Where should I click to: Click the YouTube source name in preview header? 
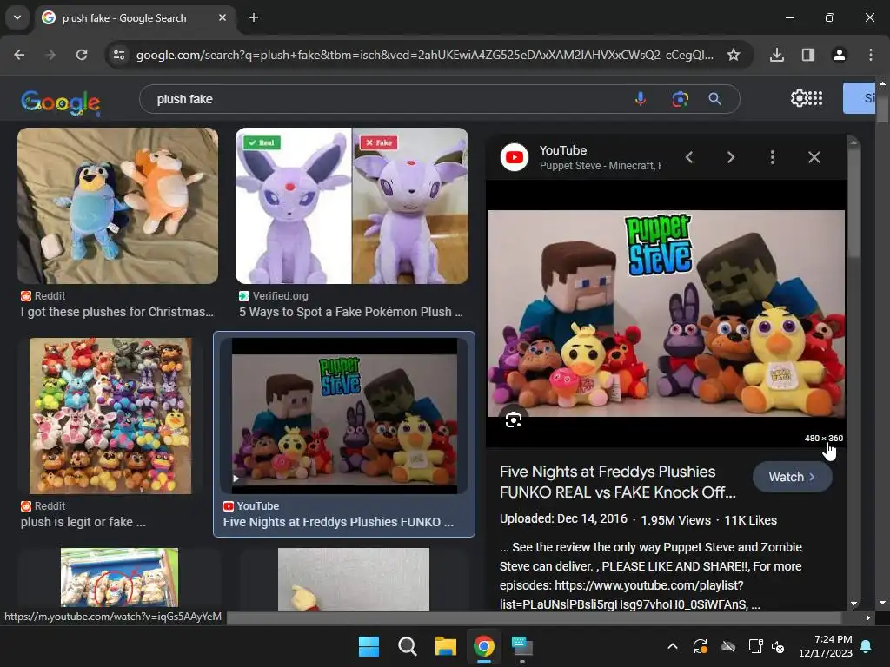pos(563,150)
